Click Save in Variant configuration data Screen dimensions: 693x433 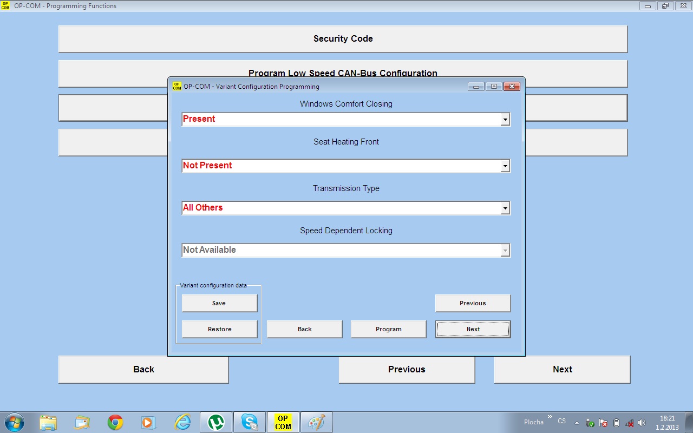coord(219,303)
